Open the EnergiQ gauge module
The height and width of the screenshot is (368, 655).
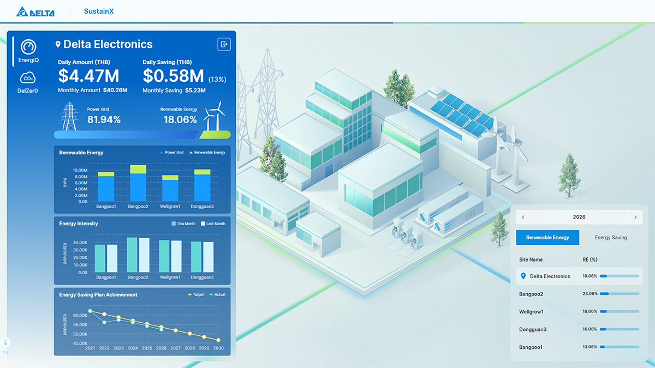[28, 51]
